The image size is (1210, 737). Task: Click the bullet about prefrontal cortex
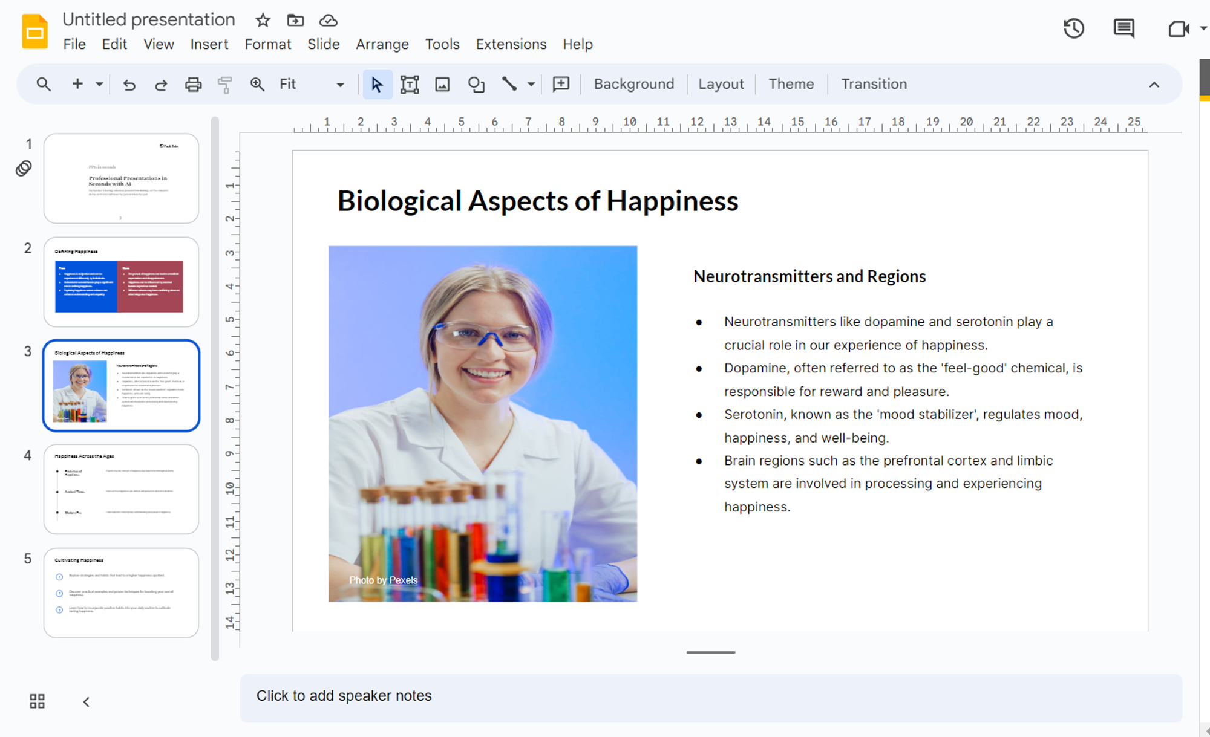[888, 484]
